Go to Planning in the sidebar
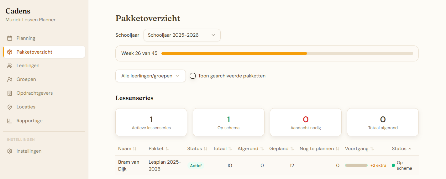The width and height of the screenshot is (446, 179). coord(44,38)
